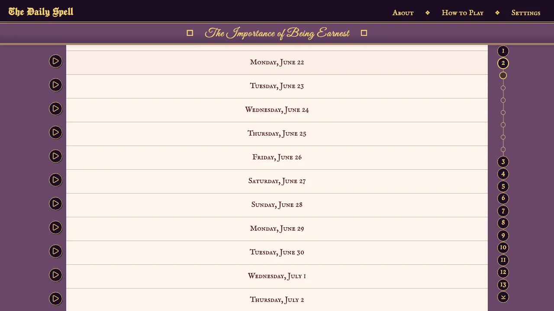The width and height of the screenshot is (554, 311).
Task: Jump to chapter 3 marker
Action: pyautogui.click(x=503, y=162)
